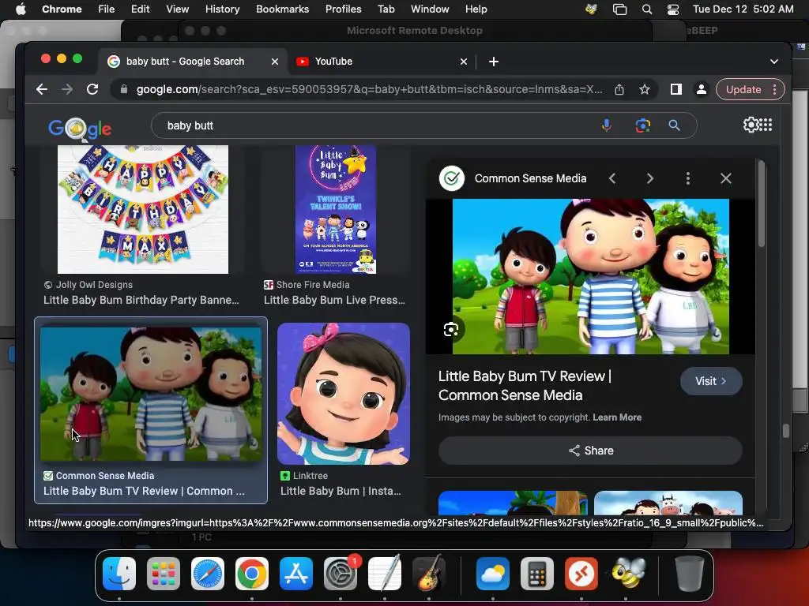The height and width of the screenshot is (606, 809).
Task: Start voice search with the microphone icon
Action: click(x=607, y=125)
